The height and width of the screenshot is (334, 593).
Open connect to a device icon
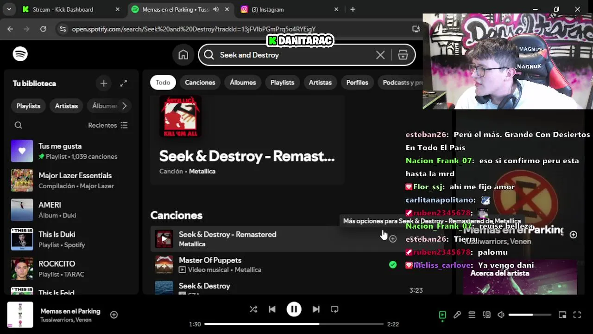[486, 315]
